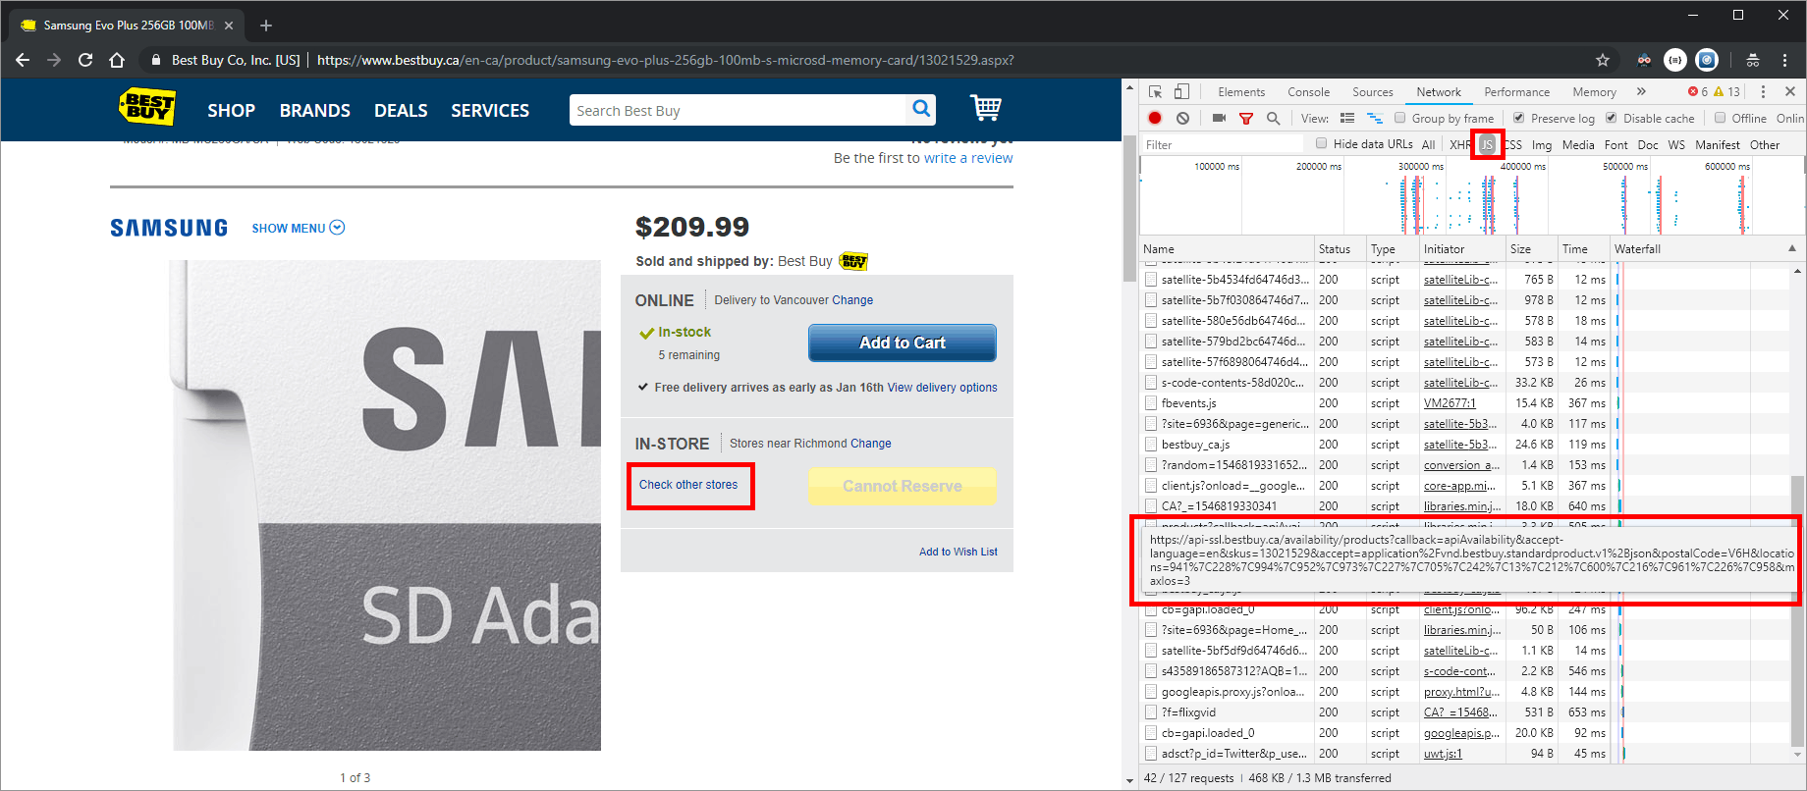The height and width of the screenshot is (791, 1807).
Task: Open the Memory tab
Action: tap(1594, 91)
